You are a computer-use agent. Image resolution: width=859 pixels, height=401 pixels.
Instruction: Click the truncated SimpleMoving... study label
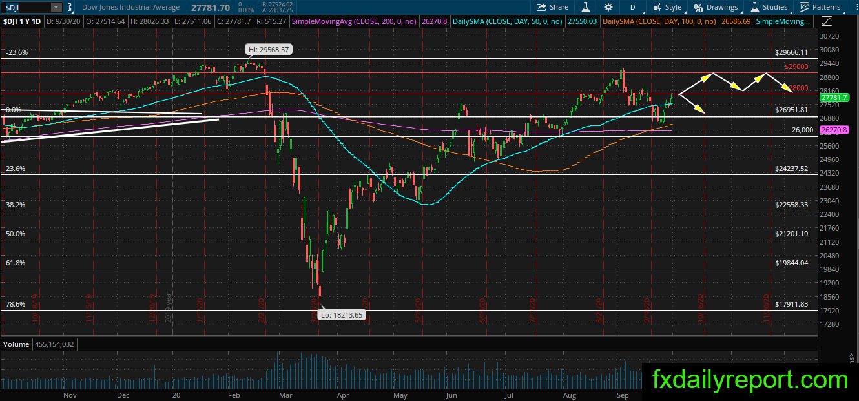click(x=783, y=22)
